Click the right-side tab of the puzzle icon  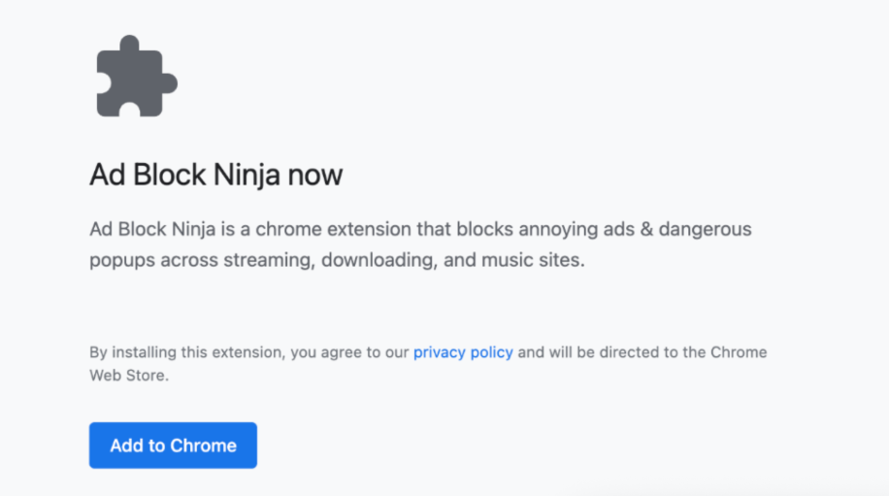(x=169, y=83)
